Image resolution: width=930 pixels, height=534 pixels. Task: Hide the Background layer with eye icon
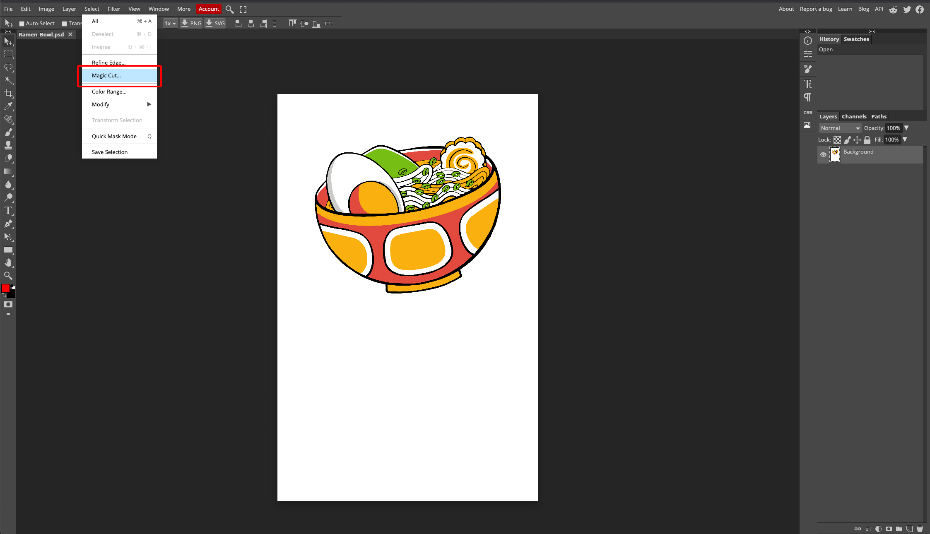point(823,154)
